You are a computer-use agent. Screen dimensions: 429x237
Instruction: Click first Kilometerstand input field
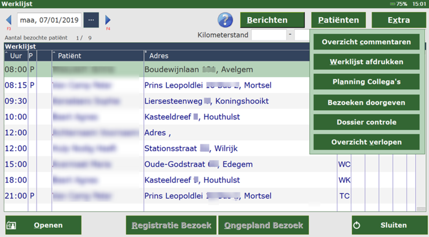[x=269, y=35]
